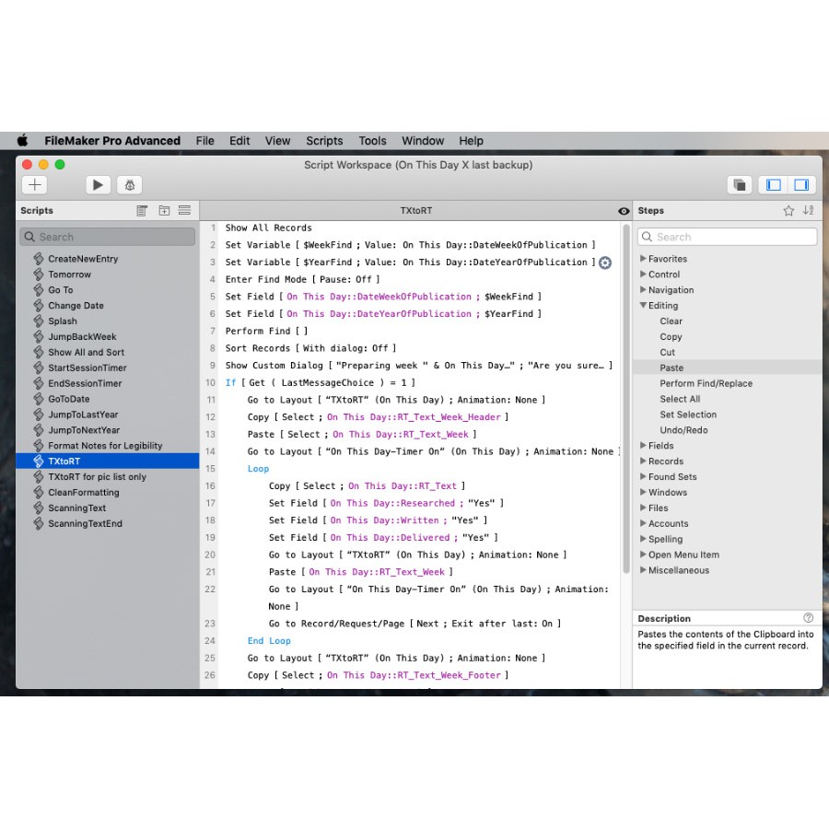
Task: Select the JumpBackWeek script
Action: point(82,337)
